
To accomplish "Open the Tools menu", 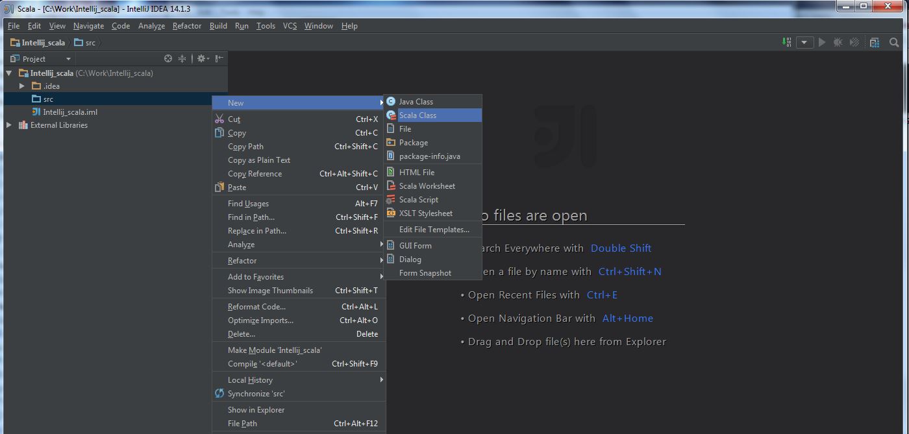I will pos(266,26).
